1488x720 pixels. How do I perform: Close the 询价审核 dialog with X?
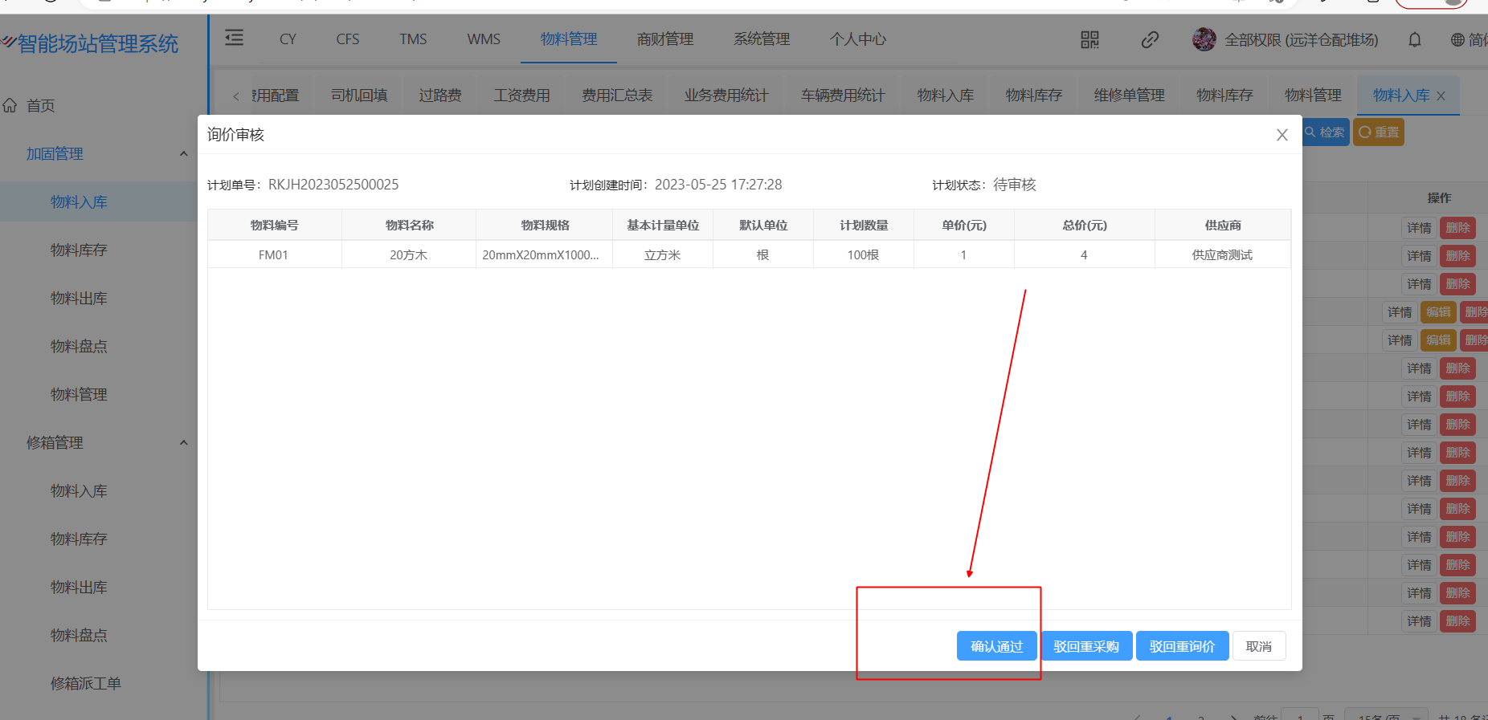[1282, 135]
